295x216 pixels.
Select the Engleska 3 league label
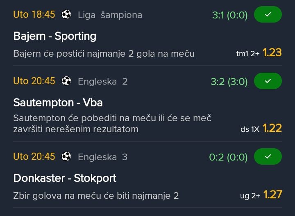click(102, 157)
